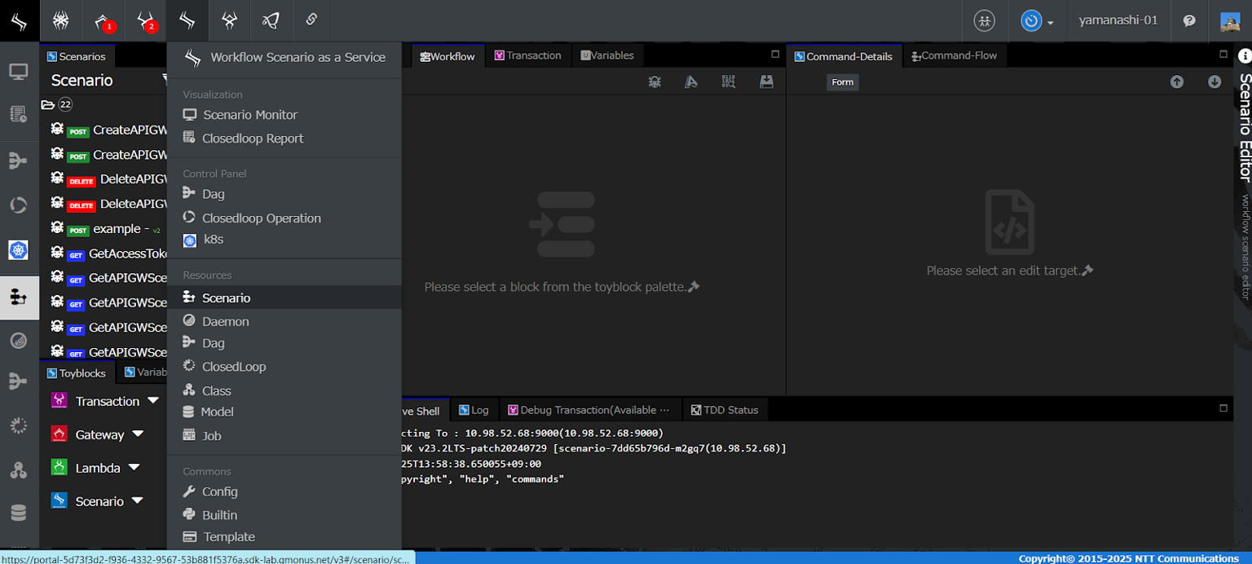Expand the Transaction toyblock group

tap(154, 401)
